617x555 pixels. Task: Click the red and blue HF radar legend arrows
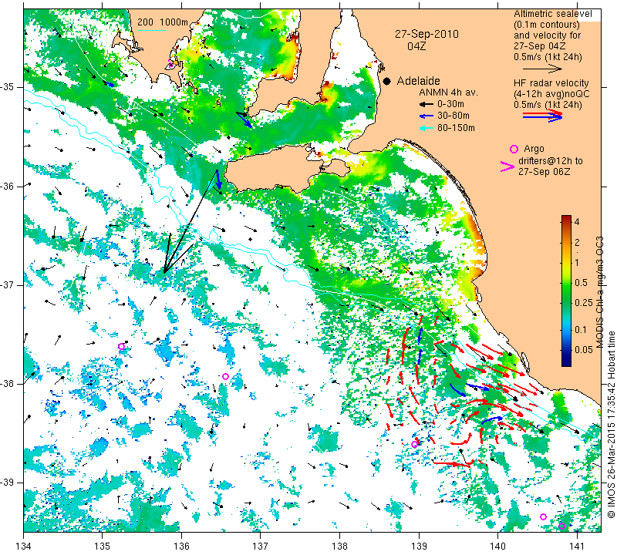tap(543, 116)
